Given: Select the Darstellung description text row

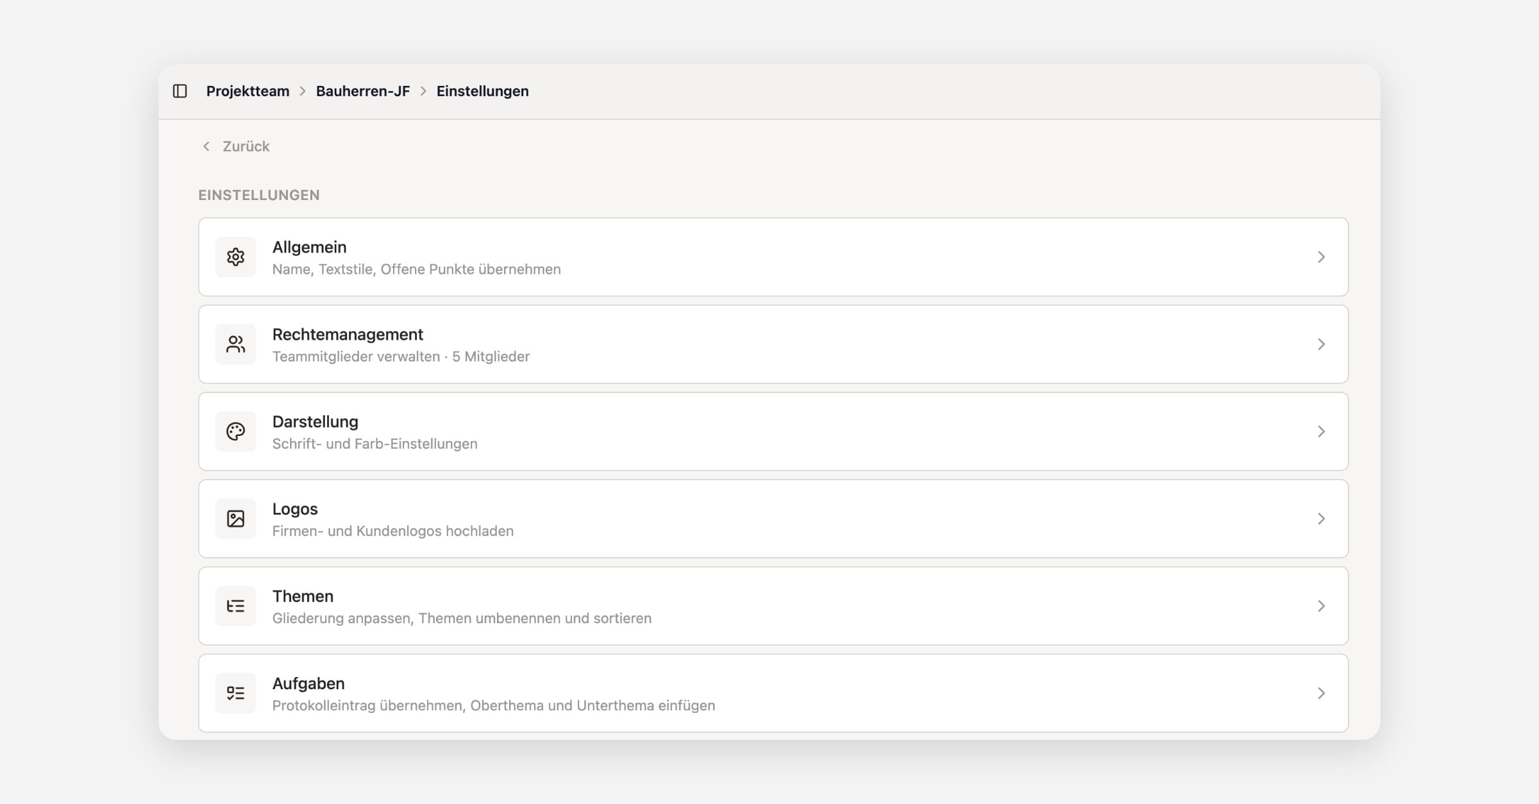Looking at the screenshot, I should tap(374, 444).
